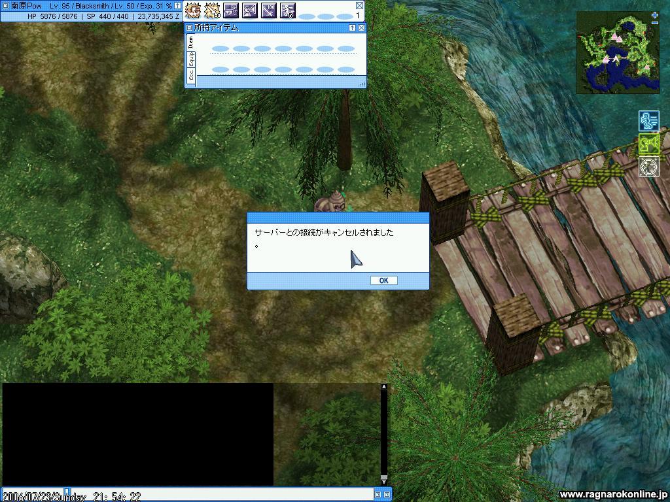Image resolution: width=670 pixels, height=502 pixels.
Task: Click the chat scrollbar up arrow
Action: tap(383, 386)
